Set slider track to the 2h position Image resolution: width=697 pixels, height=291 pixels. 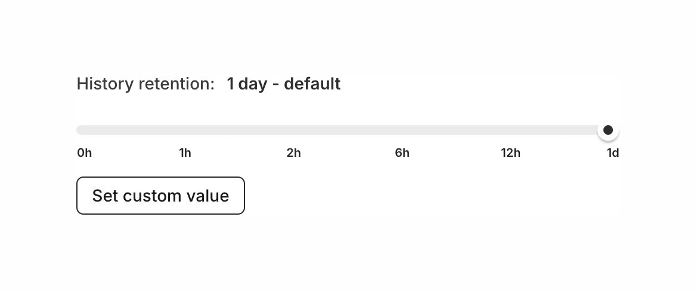coord(293,130)
